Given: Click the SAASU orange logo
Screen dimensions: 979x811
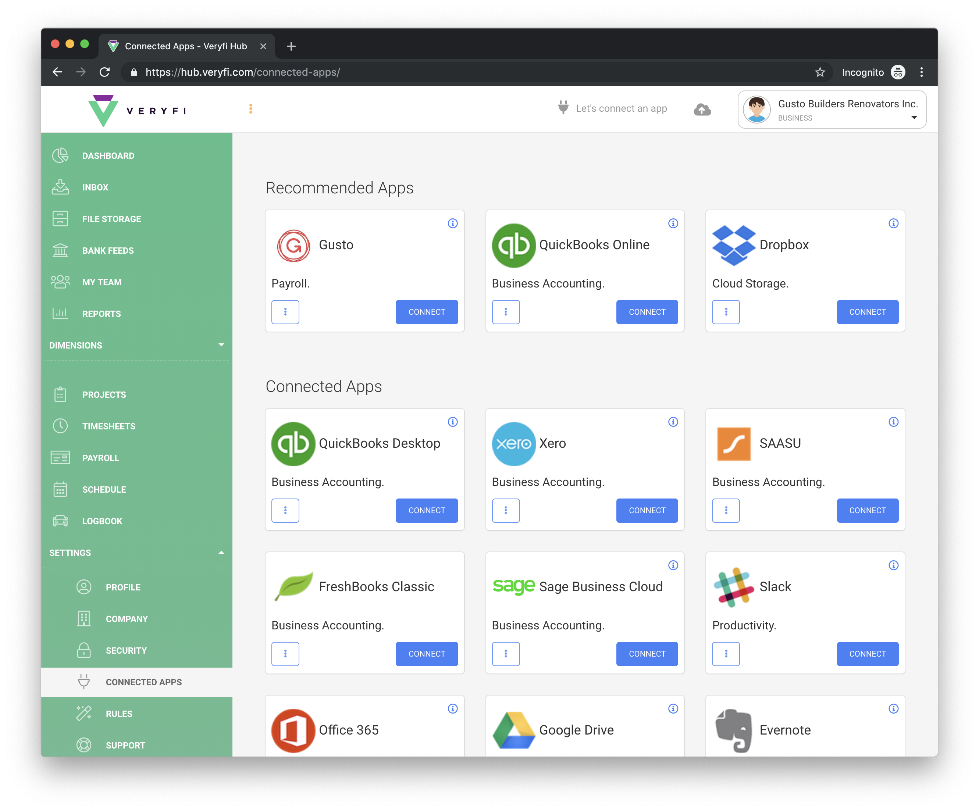Looking at the screenshot, I should click(734, 444).
